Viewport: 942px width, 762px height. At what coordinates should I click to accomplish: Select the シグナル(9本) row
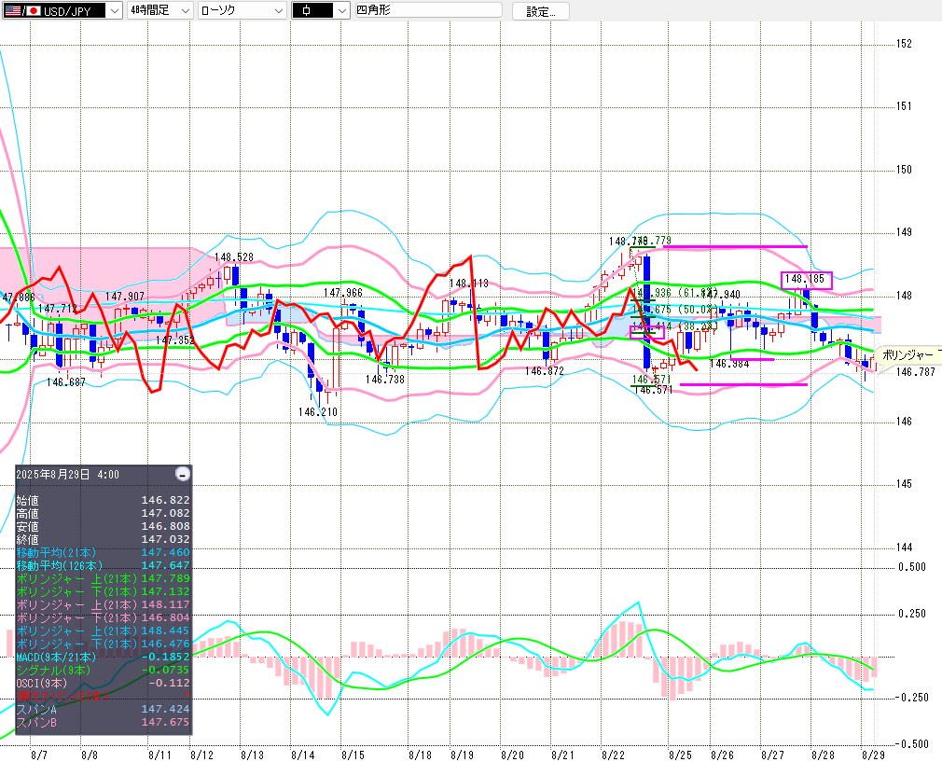(103, 670)
